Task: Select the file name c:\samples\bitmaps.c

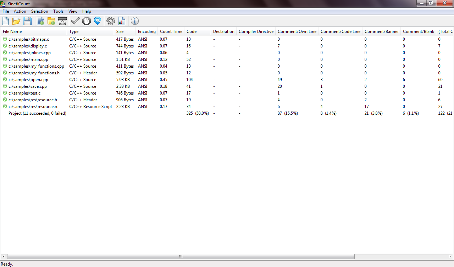Action: [x=29, y=39]
